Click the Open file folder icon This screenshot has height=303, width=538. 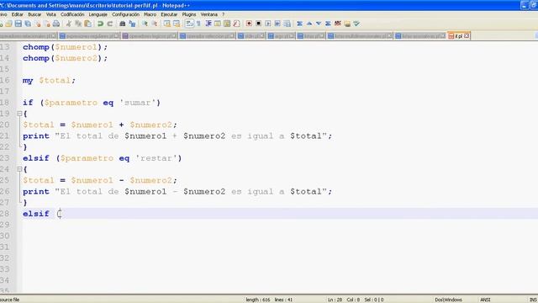(8, 24)
